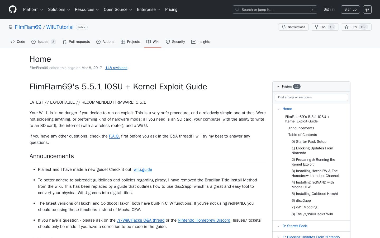Open the Solutions dropdown menu
Viewport: 380px width, 238px height.
59,10
